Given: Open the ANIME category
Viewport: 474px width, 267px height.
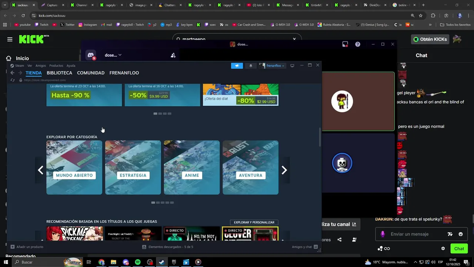Looking at the screenshot, I should coord(192,168).
